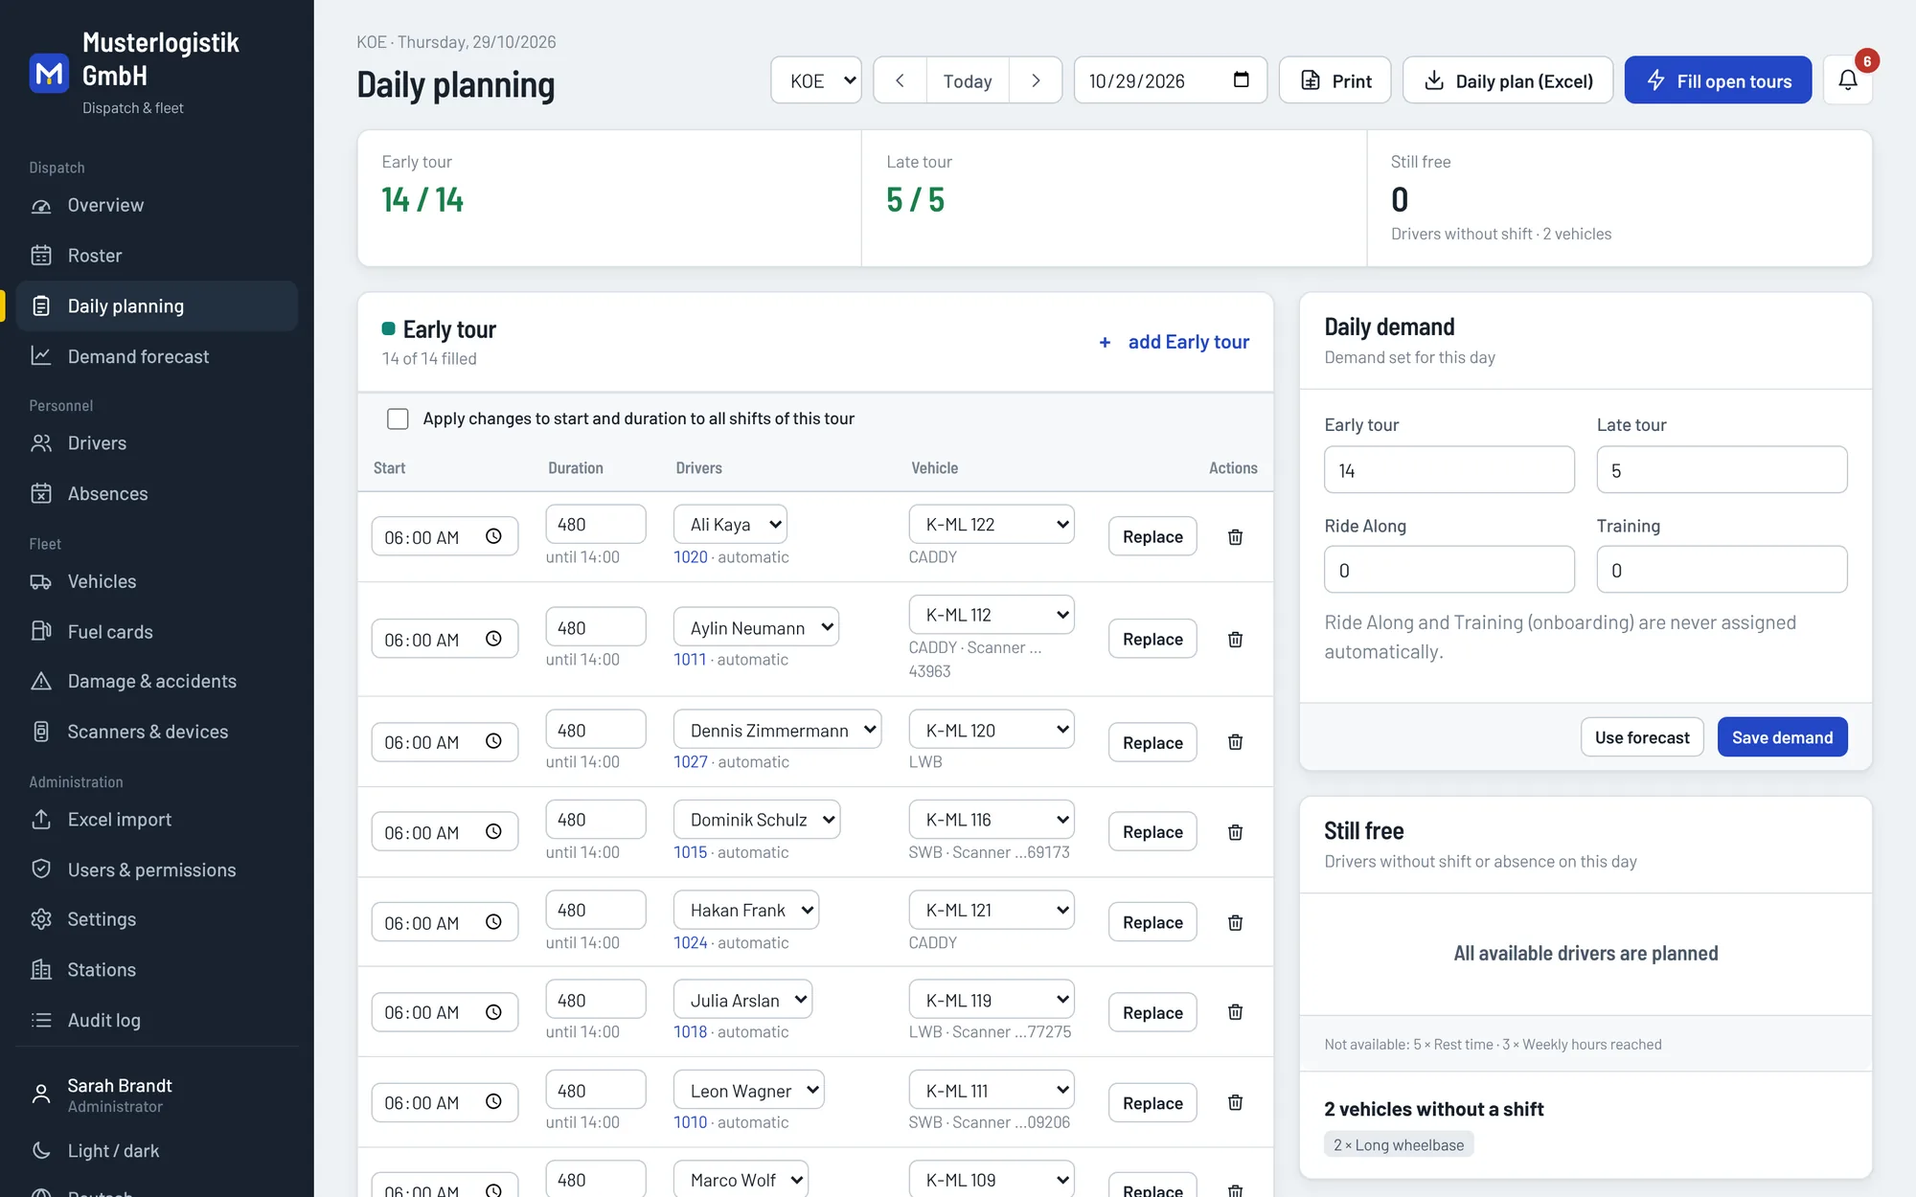Open Roster in the sidebar

click(157, 256)
